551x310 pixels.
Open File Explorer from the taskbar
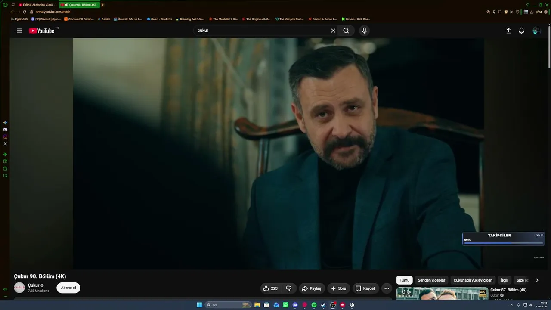(x=257, y=305)
